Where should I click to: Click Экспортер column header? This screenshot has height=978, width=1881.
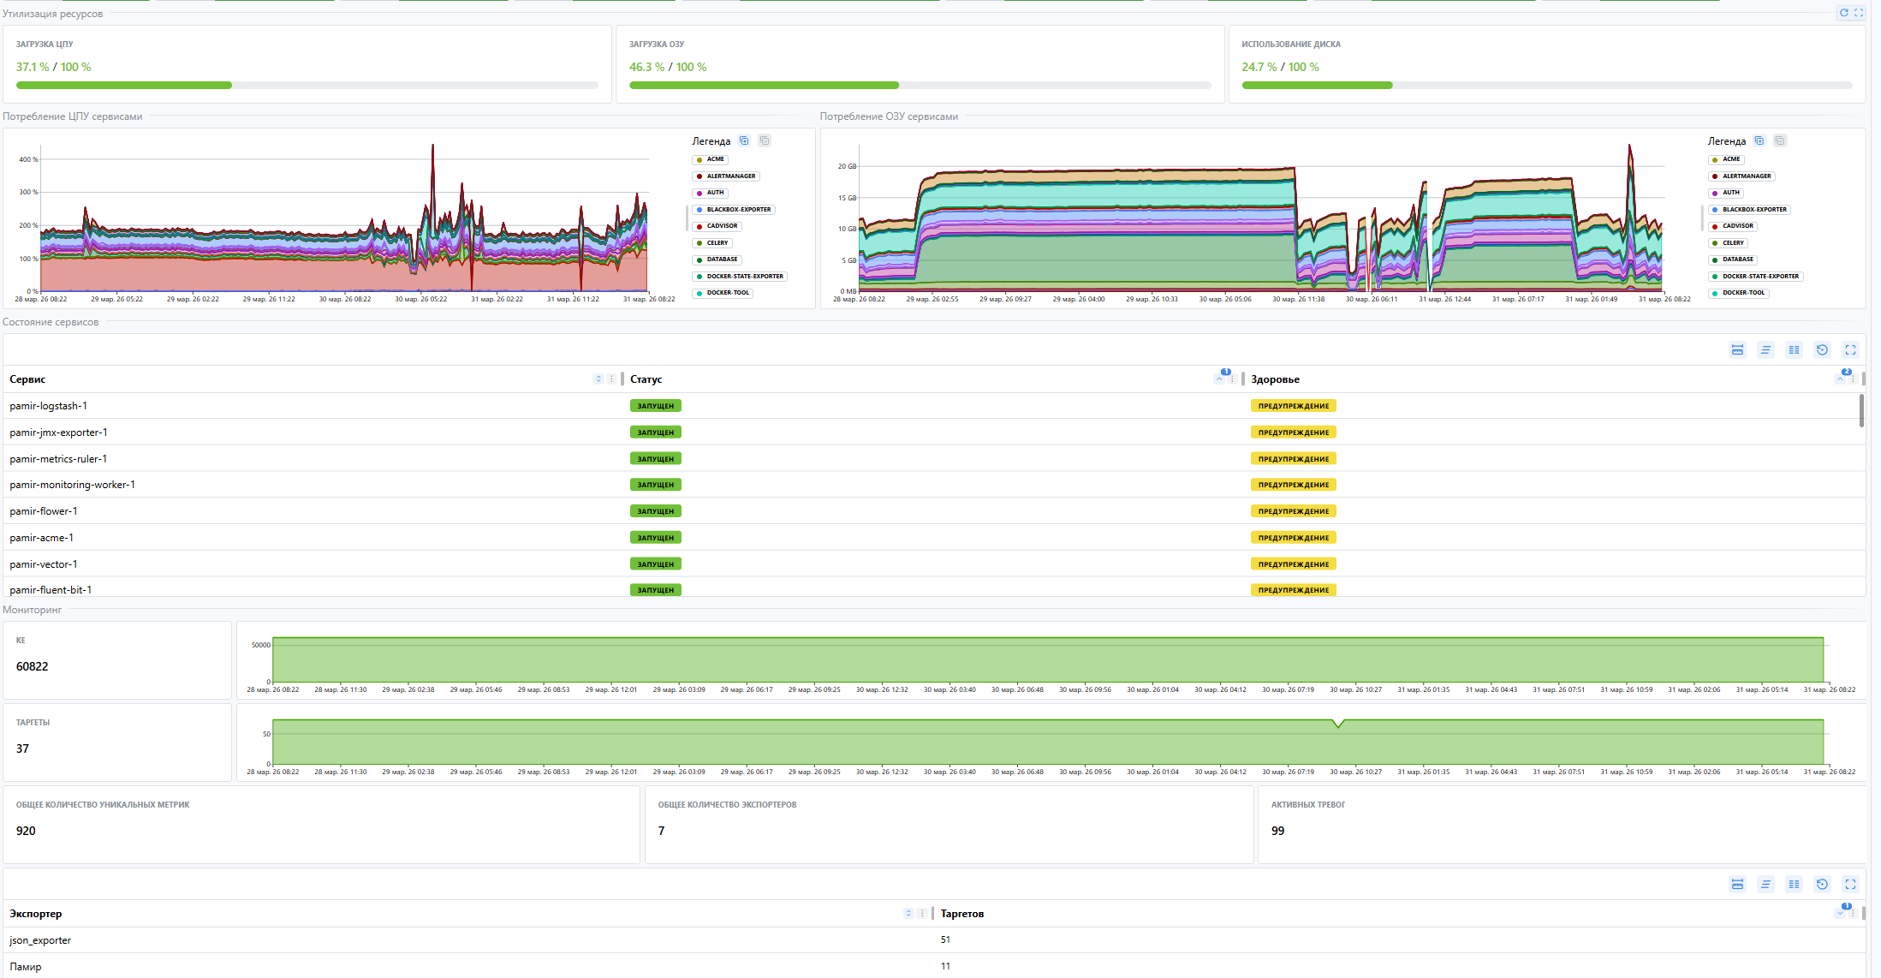[36, 914]
